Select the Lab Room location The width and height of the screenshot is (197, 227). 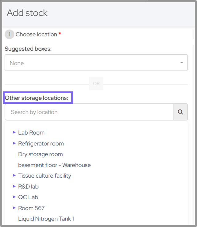coord(31,132)
